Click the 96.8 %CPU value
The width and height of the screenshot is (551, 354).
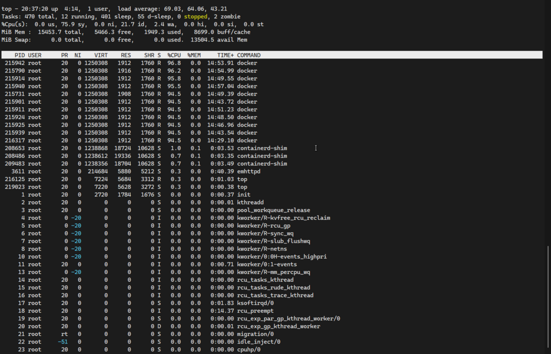point(174,63)
